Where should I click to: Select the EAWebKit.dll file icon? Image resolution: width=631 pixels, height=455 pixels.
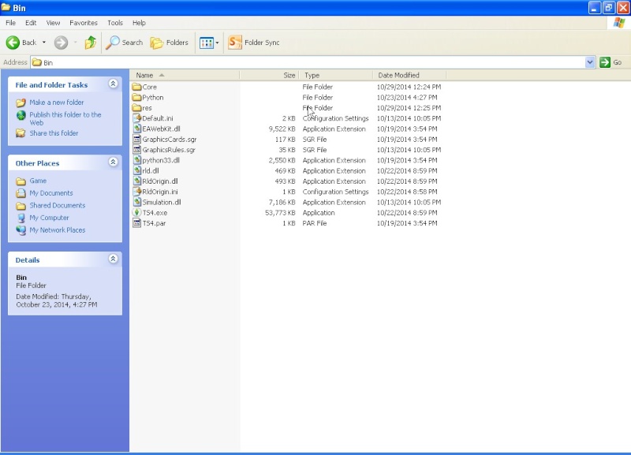click(136, 129)
